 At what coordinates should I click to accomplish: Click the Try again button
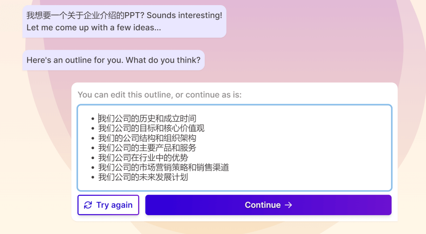tap(108, 205)
